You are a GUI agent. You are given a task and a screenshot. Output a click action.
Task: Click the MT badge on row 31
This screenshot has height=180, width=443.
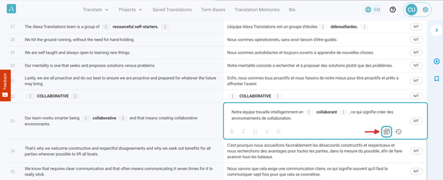pos(416,80)
